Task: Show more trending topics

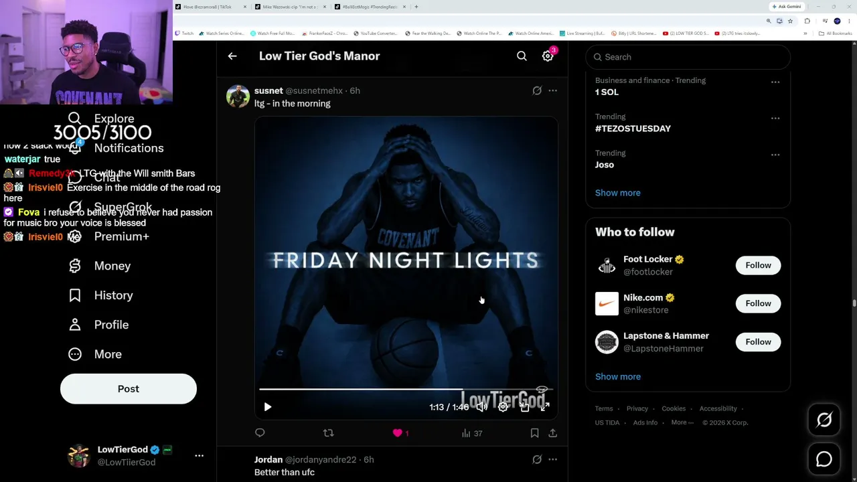Action: coord(618,193)
